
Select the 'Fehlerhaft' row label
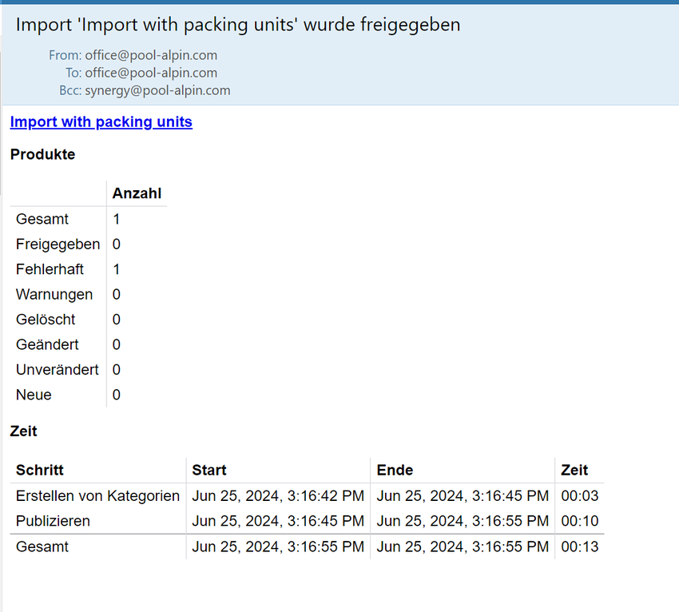(50, 269)
